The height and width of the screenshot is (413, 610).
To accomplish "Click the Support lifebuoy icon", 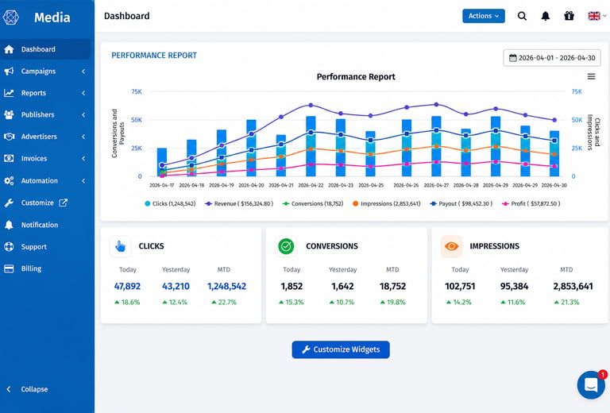I will (9, 246).
